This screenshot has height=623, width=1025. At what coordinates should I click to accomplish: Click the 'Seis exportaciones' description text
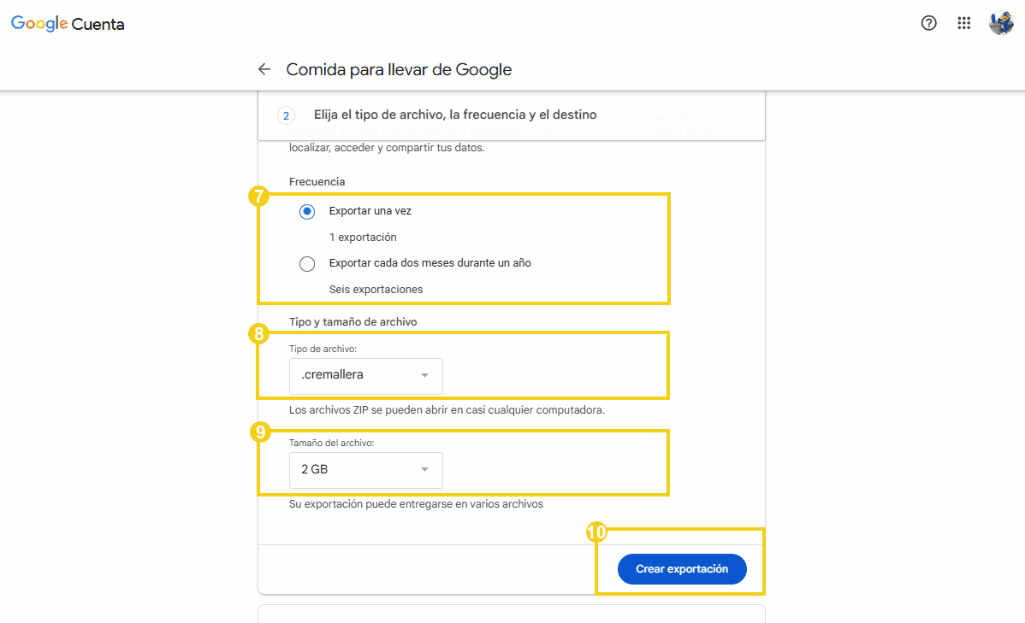click(x=376, y=290)
